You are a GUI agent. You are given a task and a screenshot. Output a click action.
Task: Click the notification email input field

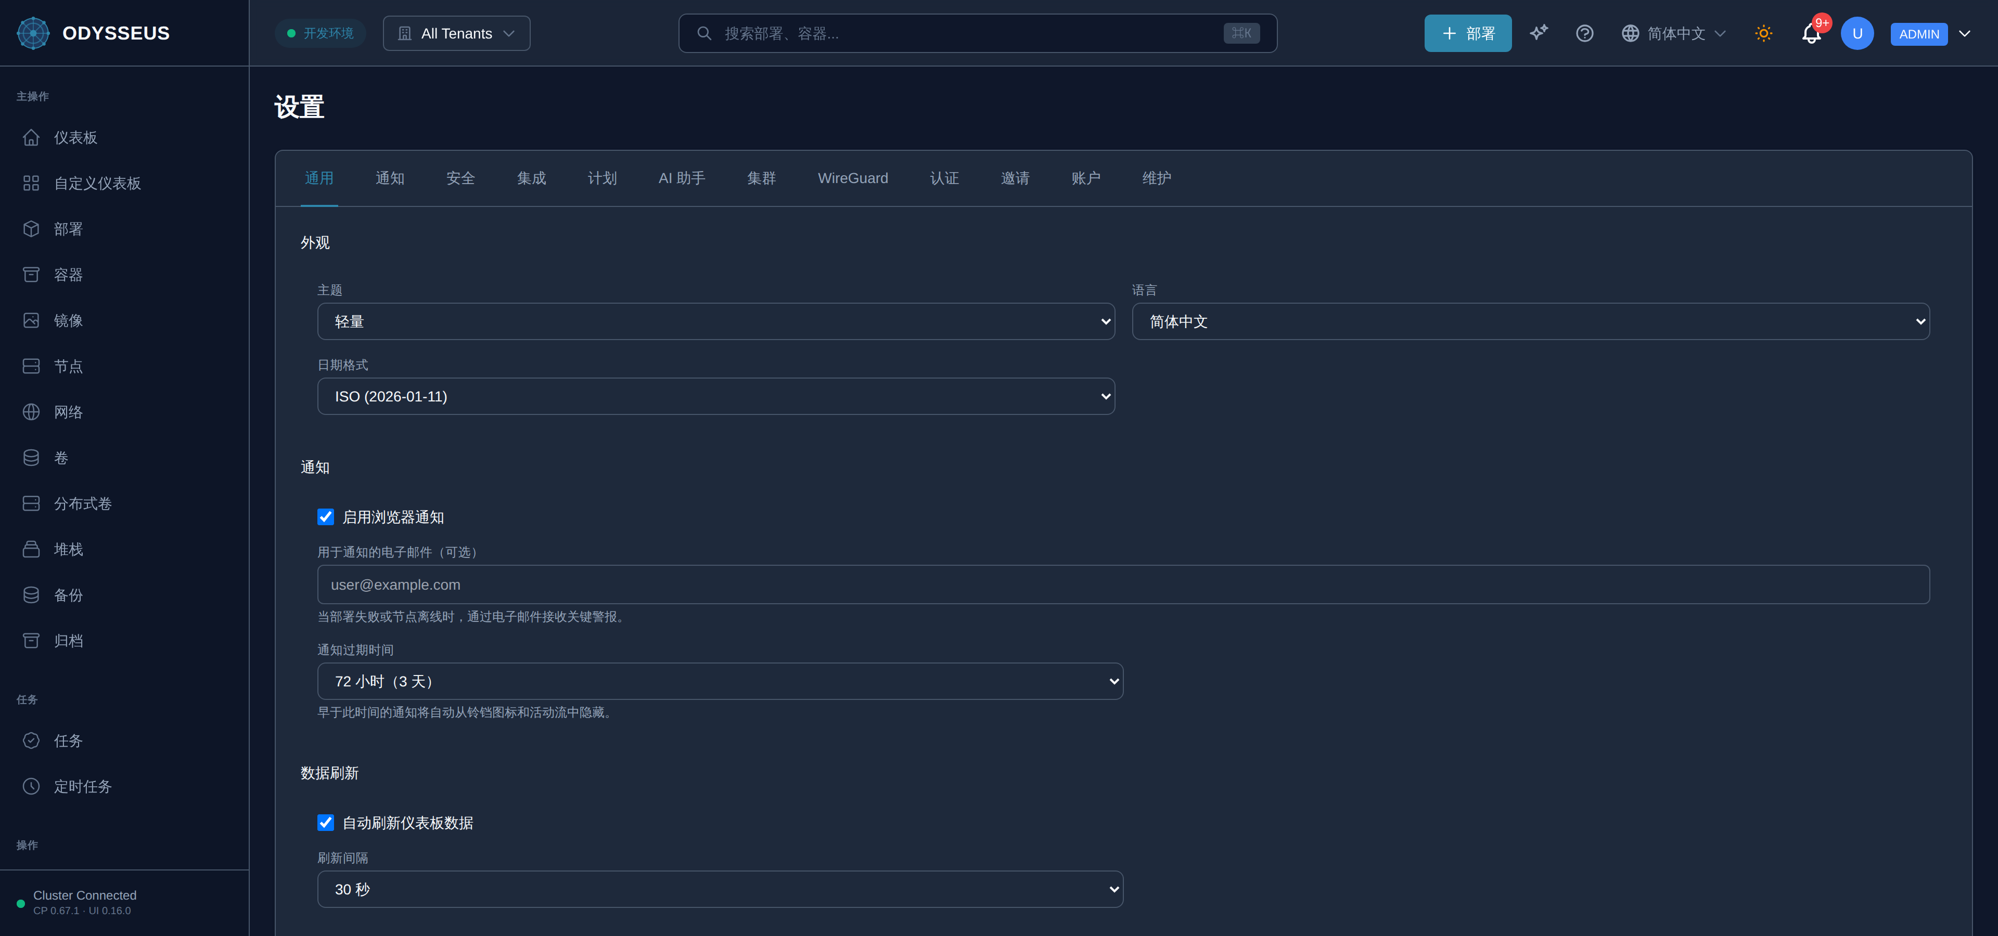click(1123, 584)
